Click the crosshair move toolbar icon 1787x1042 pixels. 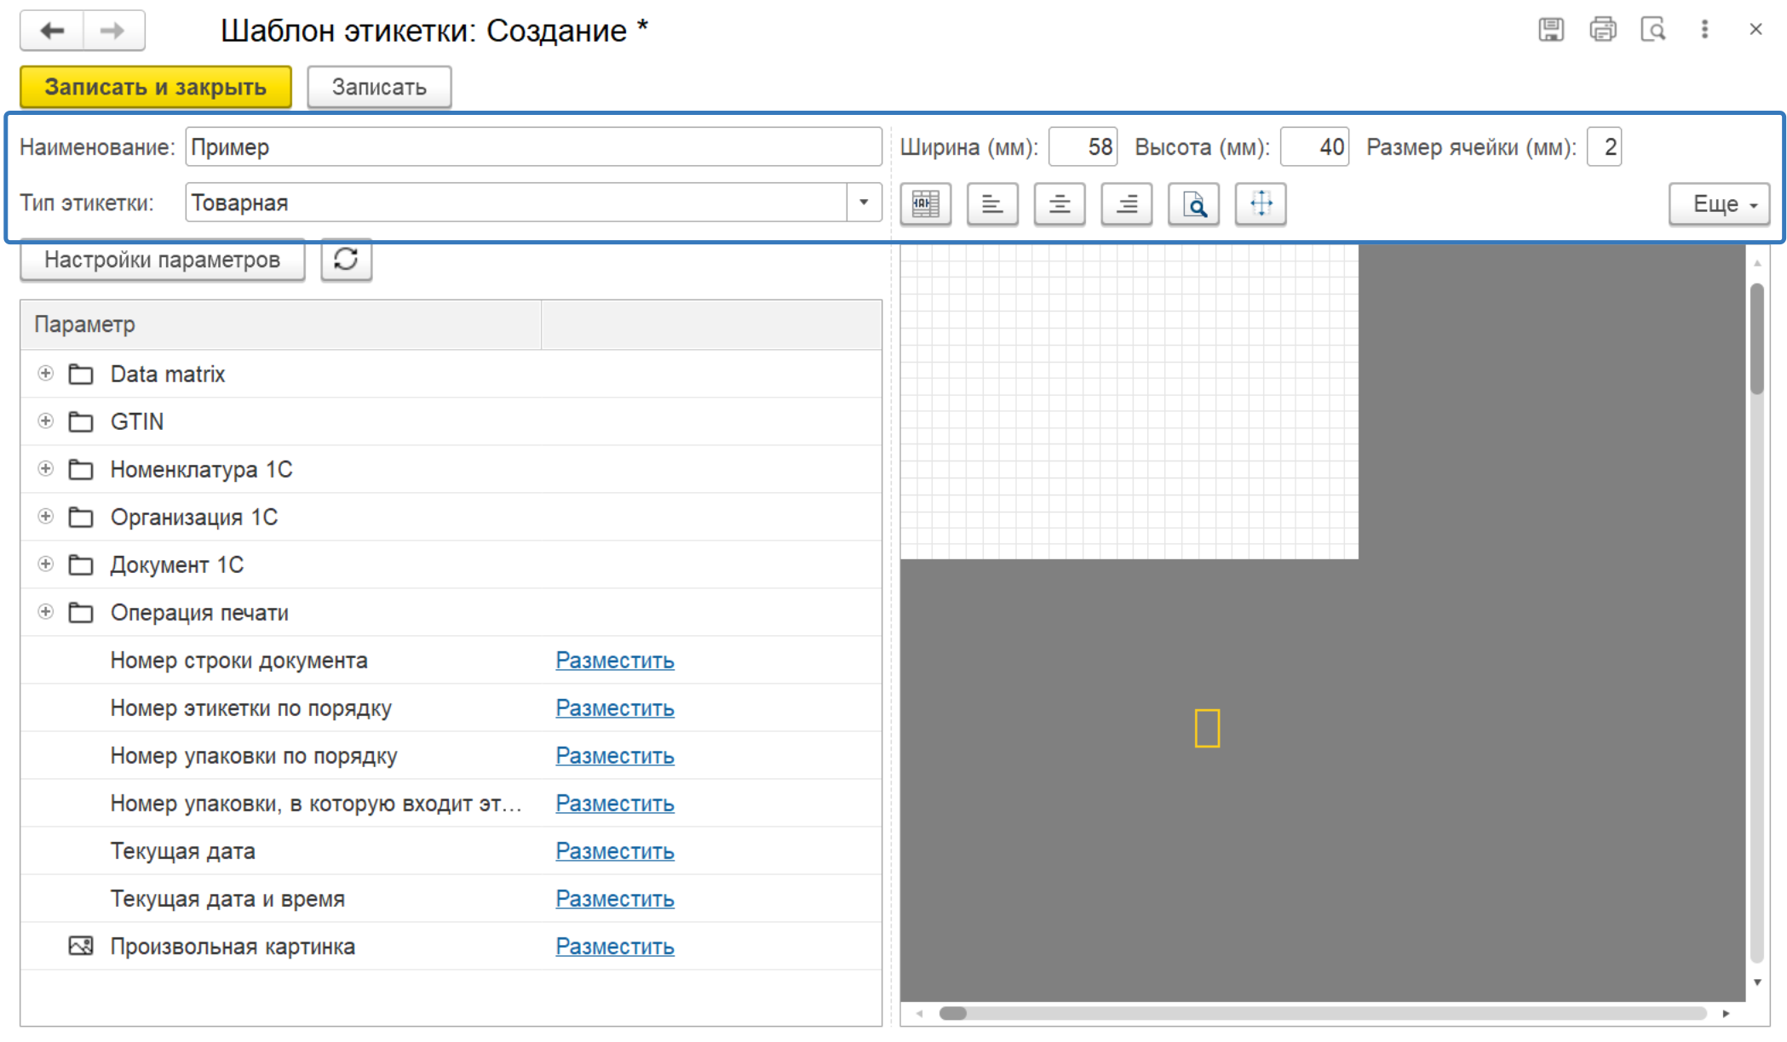(x=1261, y=204)
